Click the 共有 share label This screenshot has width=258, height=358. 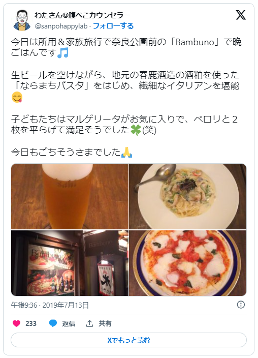pyautogui.click(x=105, y=323)
